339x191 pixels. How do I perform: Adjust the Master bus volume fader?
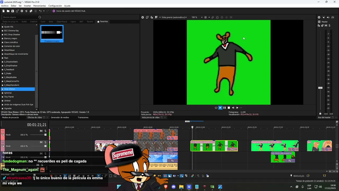point(320,88)
